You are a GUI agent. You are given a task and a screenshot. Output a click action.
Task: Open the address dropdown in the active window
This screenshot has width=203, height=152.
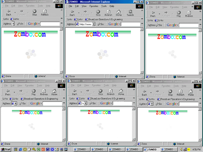pos(94,24)
